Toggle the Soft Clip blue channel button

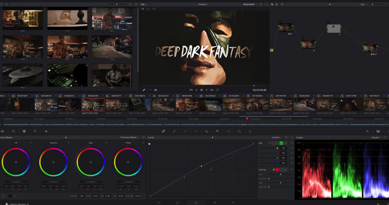[x=285, y=170]
